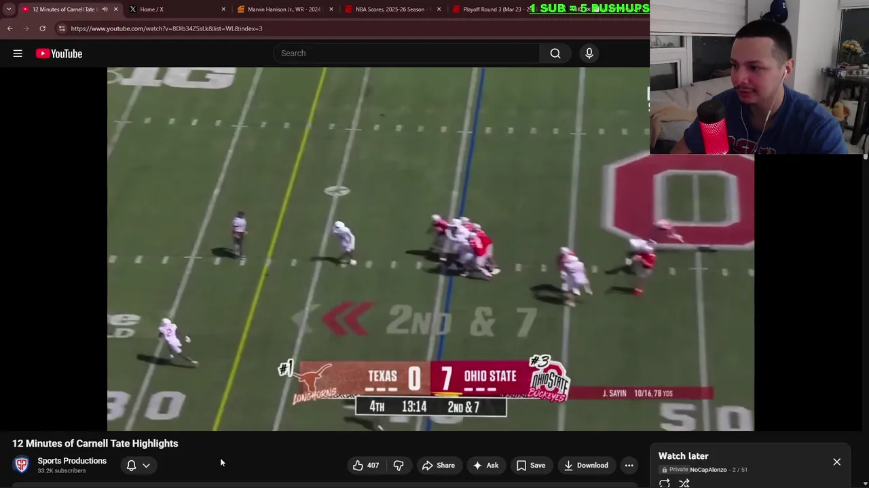The height and width of the screenshot is (488, 869).
Task: Toggle shuffle playlist in Watch later panel
Action: click(x=684, y=483)
